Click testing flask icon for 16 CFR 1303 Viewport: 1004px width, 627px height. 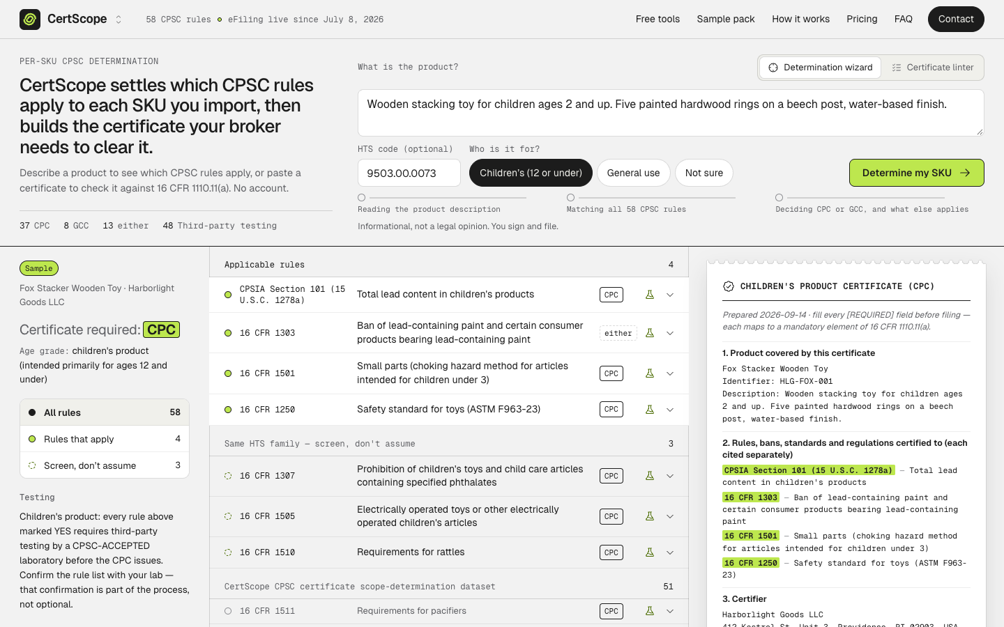650,333
